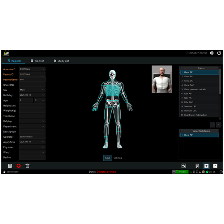Click the green crossed arrows status icon

(191, 172)
